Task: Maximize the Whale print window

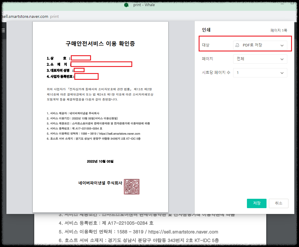Action: 292,3
